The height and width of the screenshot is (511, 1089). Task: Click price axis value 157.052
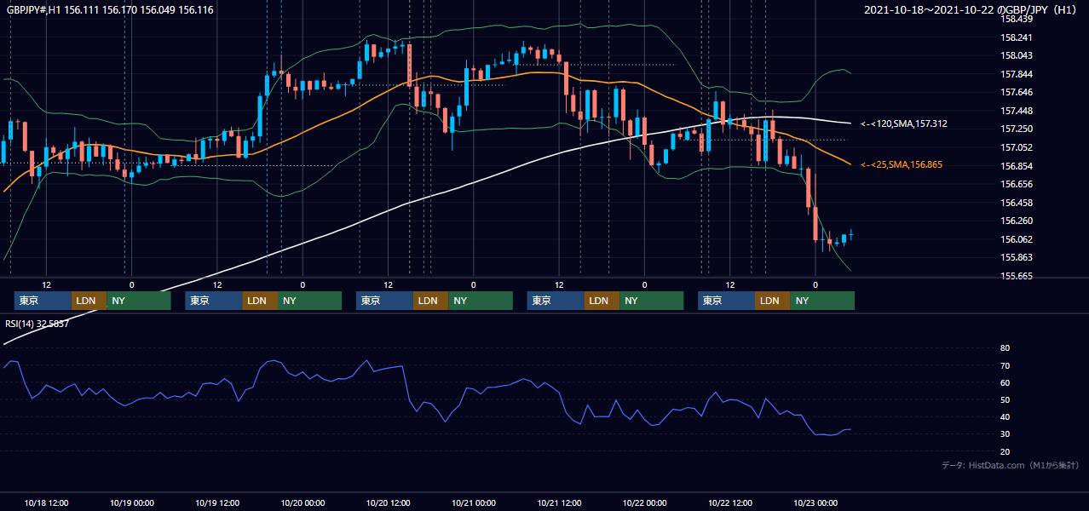tap(1017, 147)
